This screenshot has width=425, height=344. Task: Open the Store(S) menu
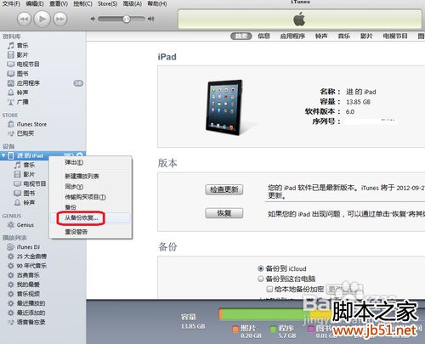108,3
